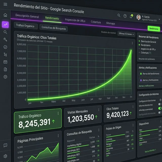Follow the Var de Informes link
The width and height of the screenshot is (162, 162).
pyautogui.click(x=150, y=151)
